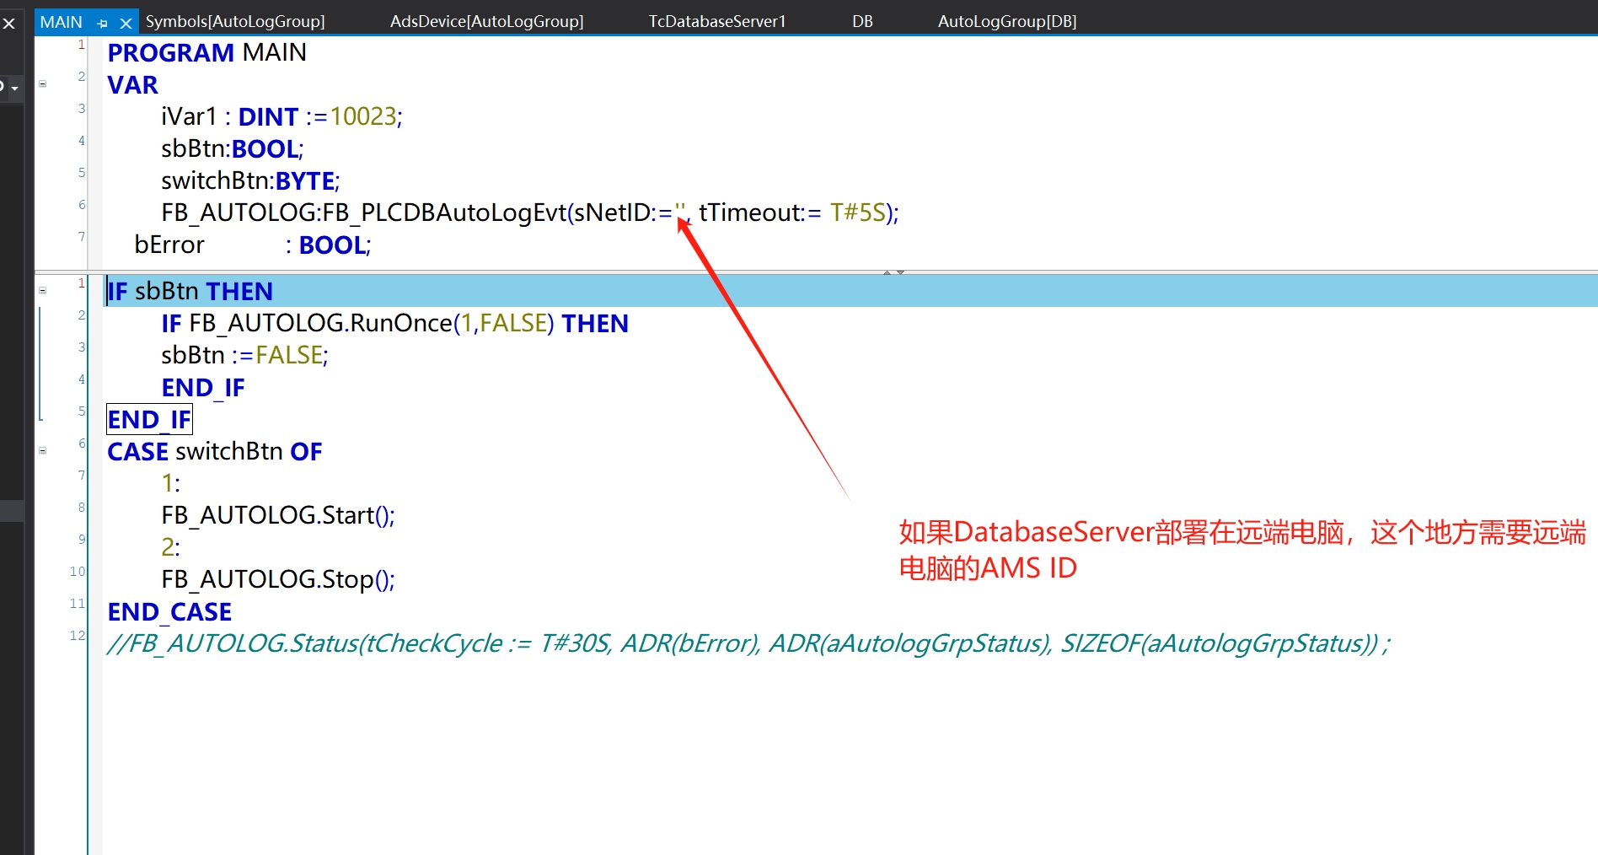This screenshot has width=1598, height=855.
Task: Switch to the Symbols[AutoLogGroup] tab
Action: (x=234, y=21)
